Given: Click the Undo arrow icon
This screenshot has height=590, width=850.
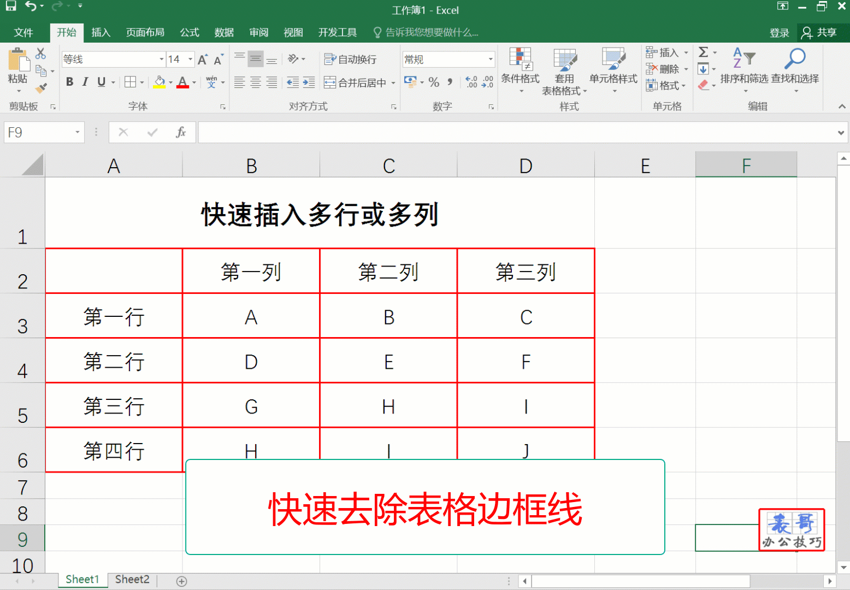Looking at the screenshot, I should point(31,7).
